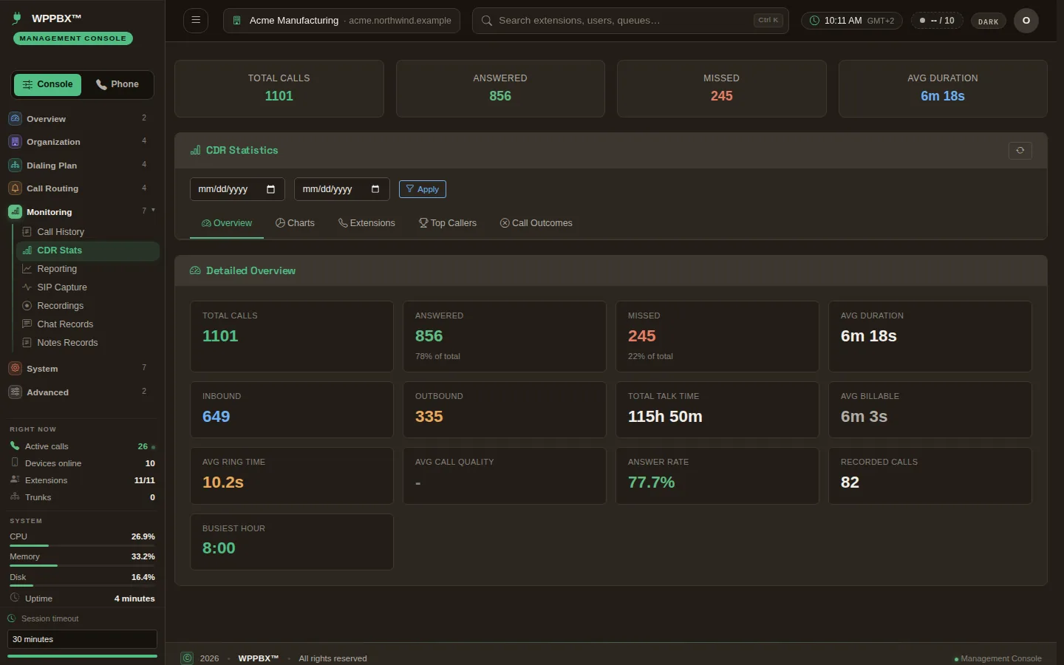The image size is (1064, 665).
Task: Click the Acme Manufacturing building icon
Action: [x=237, y=21]
